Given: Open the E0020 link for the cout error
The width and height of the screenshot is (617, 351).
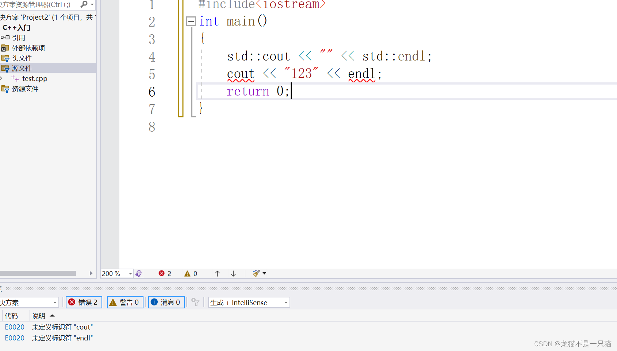Looking at the screenshot, I should tap(15, 327).
